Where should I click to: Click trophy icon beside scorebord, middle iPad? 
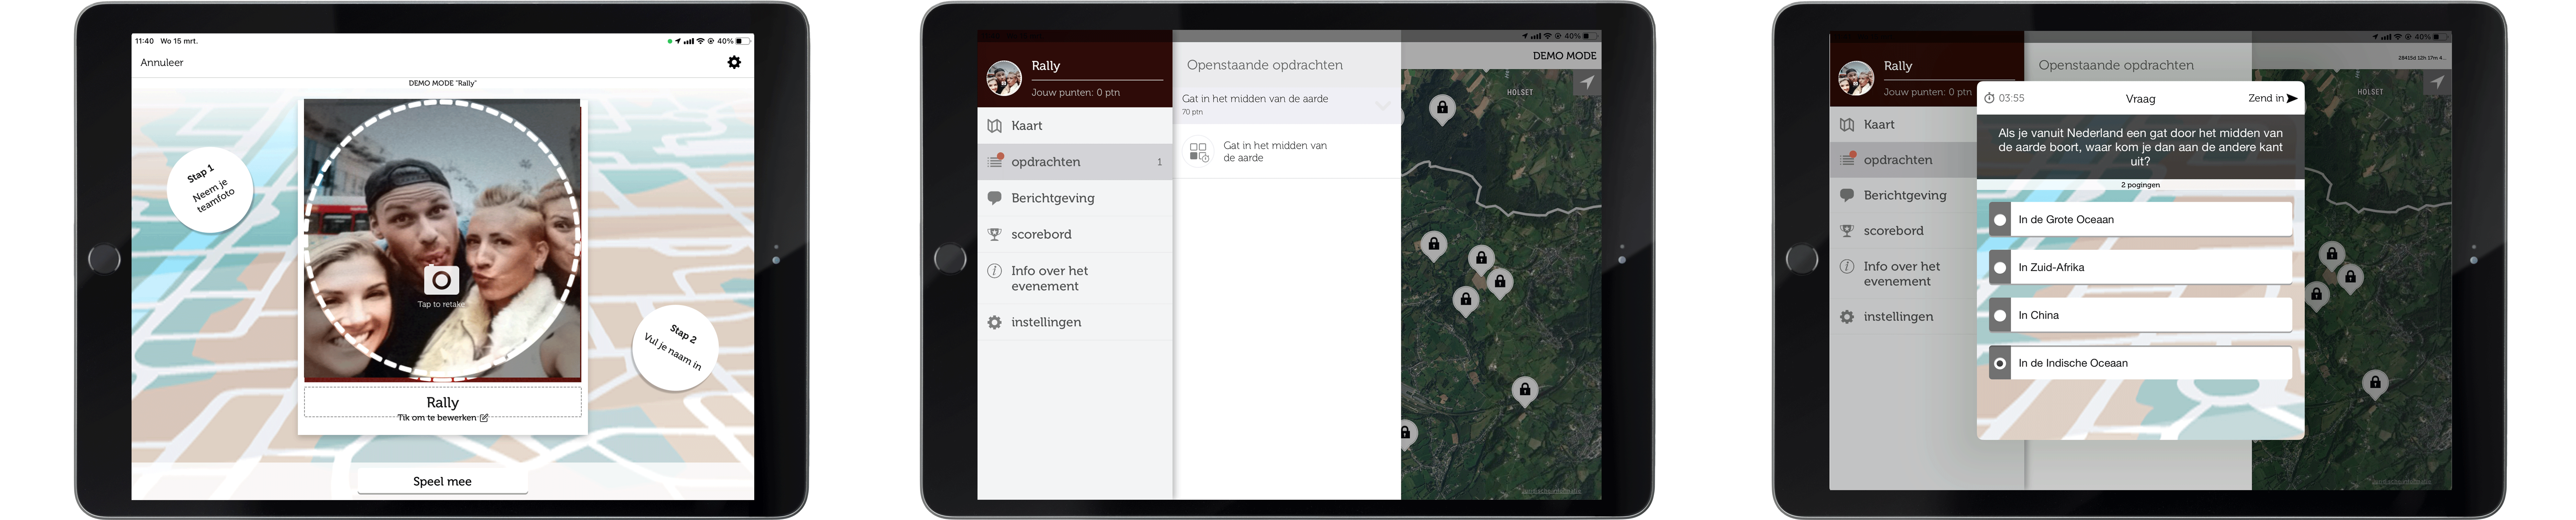pyautogui.click(x=994, y=234)
